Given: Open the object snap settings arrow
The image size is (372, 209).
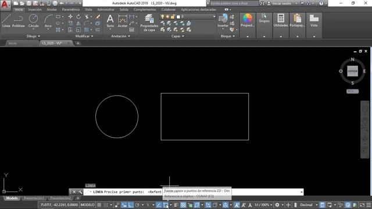Looking at the screenshot, I should (x=170, y=205).
